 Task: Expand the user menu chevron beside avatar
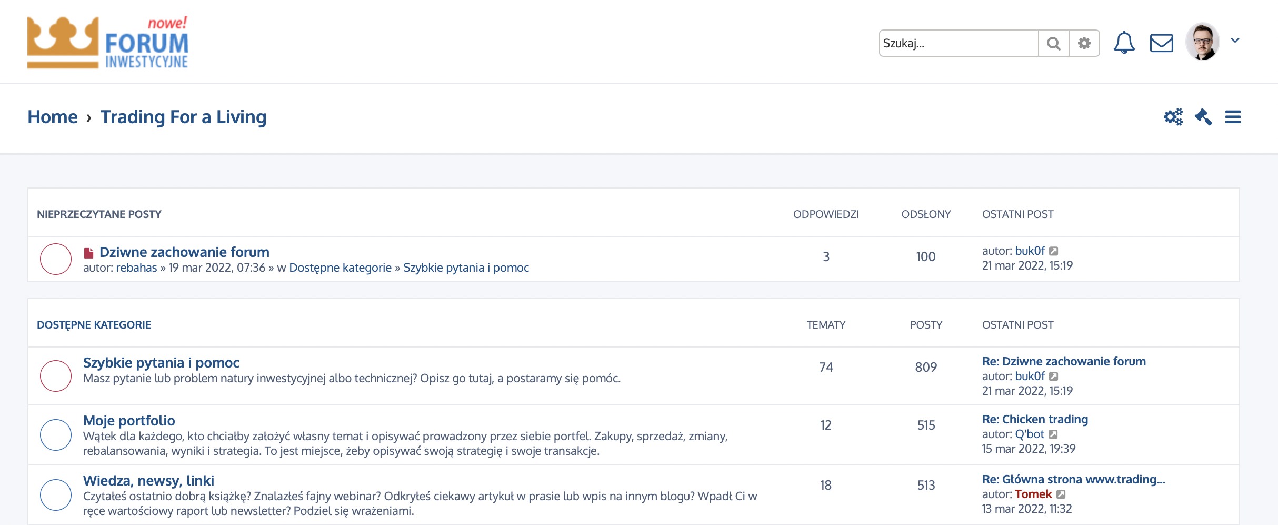pyautogui.click(x=1236, y=40)
